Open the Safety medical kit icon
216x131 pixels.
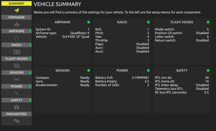point(16,107)
